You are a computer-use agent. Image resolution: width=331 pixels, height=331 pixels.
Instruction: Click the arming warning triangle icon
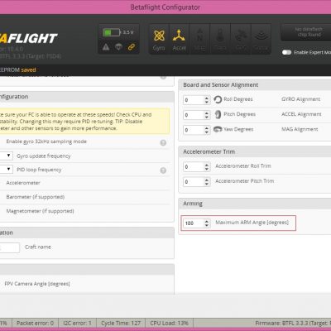(x=106, y=47)
